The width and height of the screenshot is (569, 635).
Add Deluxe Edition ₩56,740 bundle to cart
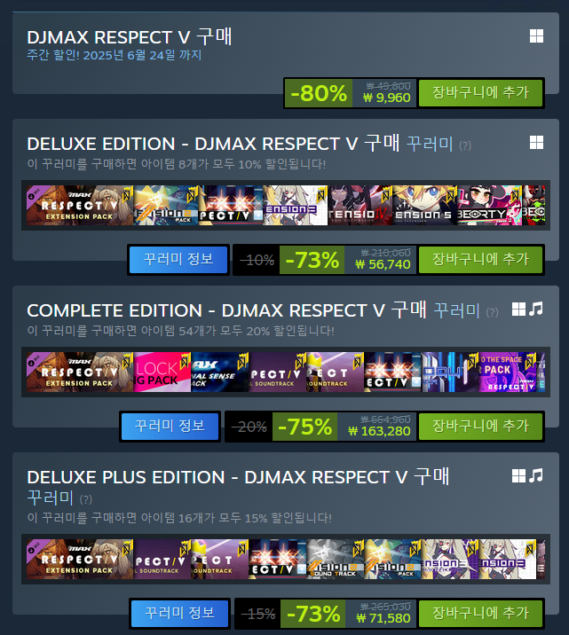coord(480,260)
